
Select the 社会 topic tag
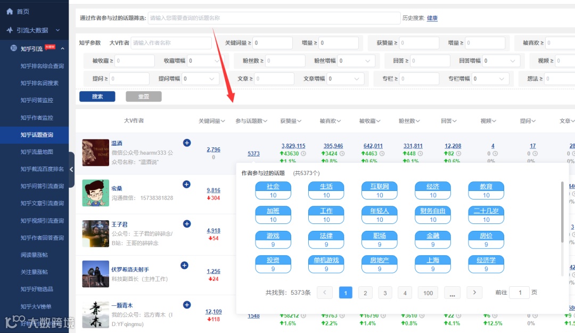[273, 190]
